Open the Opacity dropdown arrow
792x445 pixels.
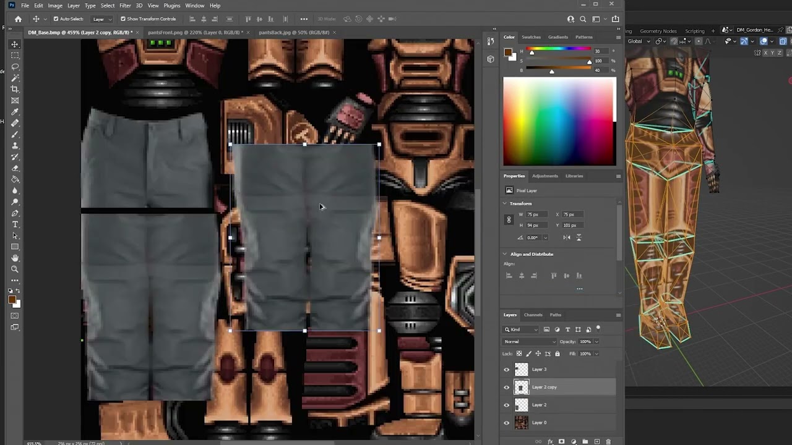[596, 342]
